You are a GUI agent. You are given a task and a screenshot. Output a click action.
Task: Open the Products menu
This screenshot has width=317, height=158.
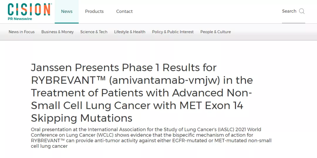94,11
